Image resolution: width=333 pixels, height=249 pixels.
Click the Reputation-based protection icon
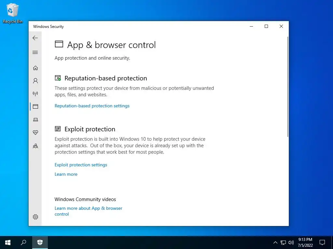tap(58, 78)
